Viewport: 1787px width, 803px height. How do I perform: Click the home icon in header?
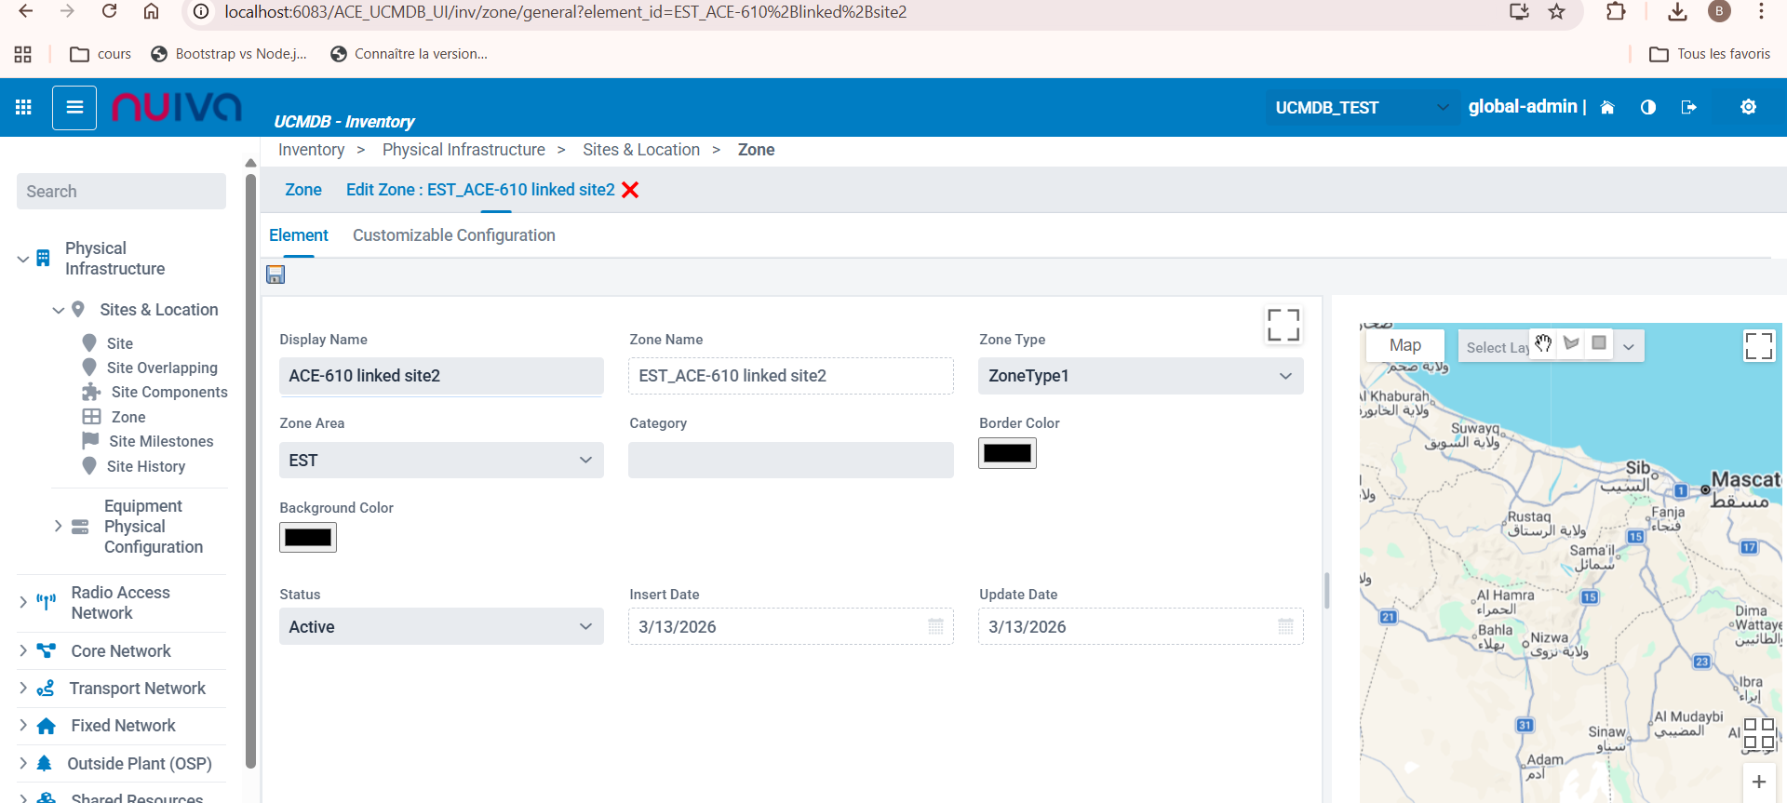tap(1606, 107)
